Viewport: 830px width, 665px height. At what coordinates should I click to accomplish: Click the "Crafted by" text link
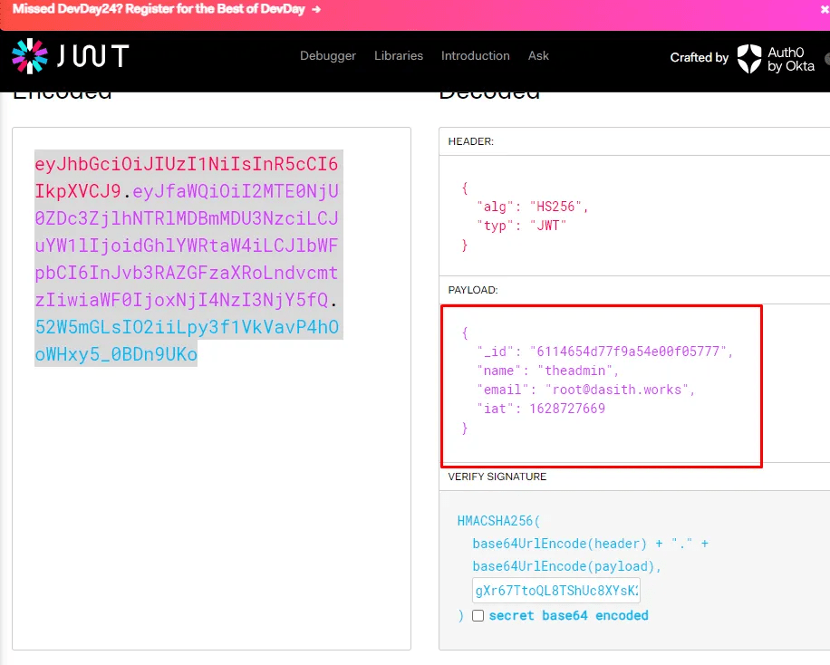699,58
